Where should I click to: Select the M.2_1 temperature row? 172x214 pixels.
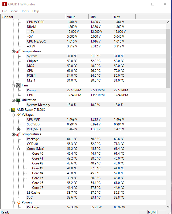click(x=96, y=80)
